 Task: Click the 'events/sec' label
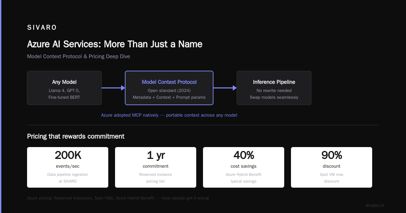(68, 166)
